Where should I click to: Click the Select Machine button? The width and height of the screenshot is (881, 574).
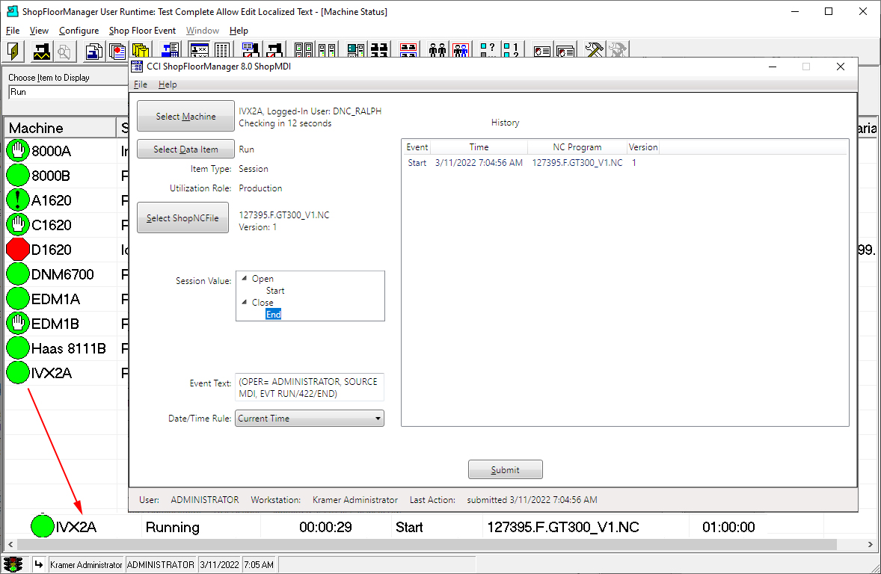click(185, 116)
